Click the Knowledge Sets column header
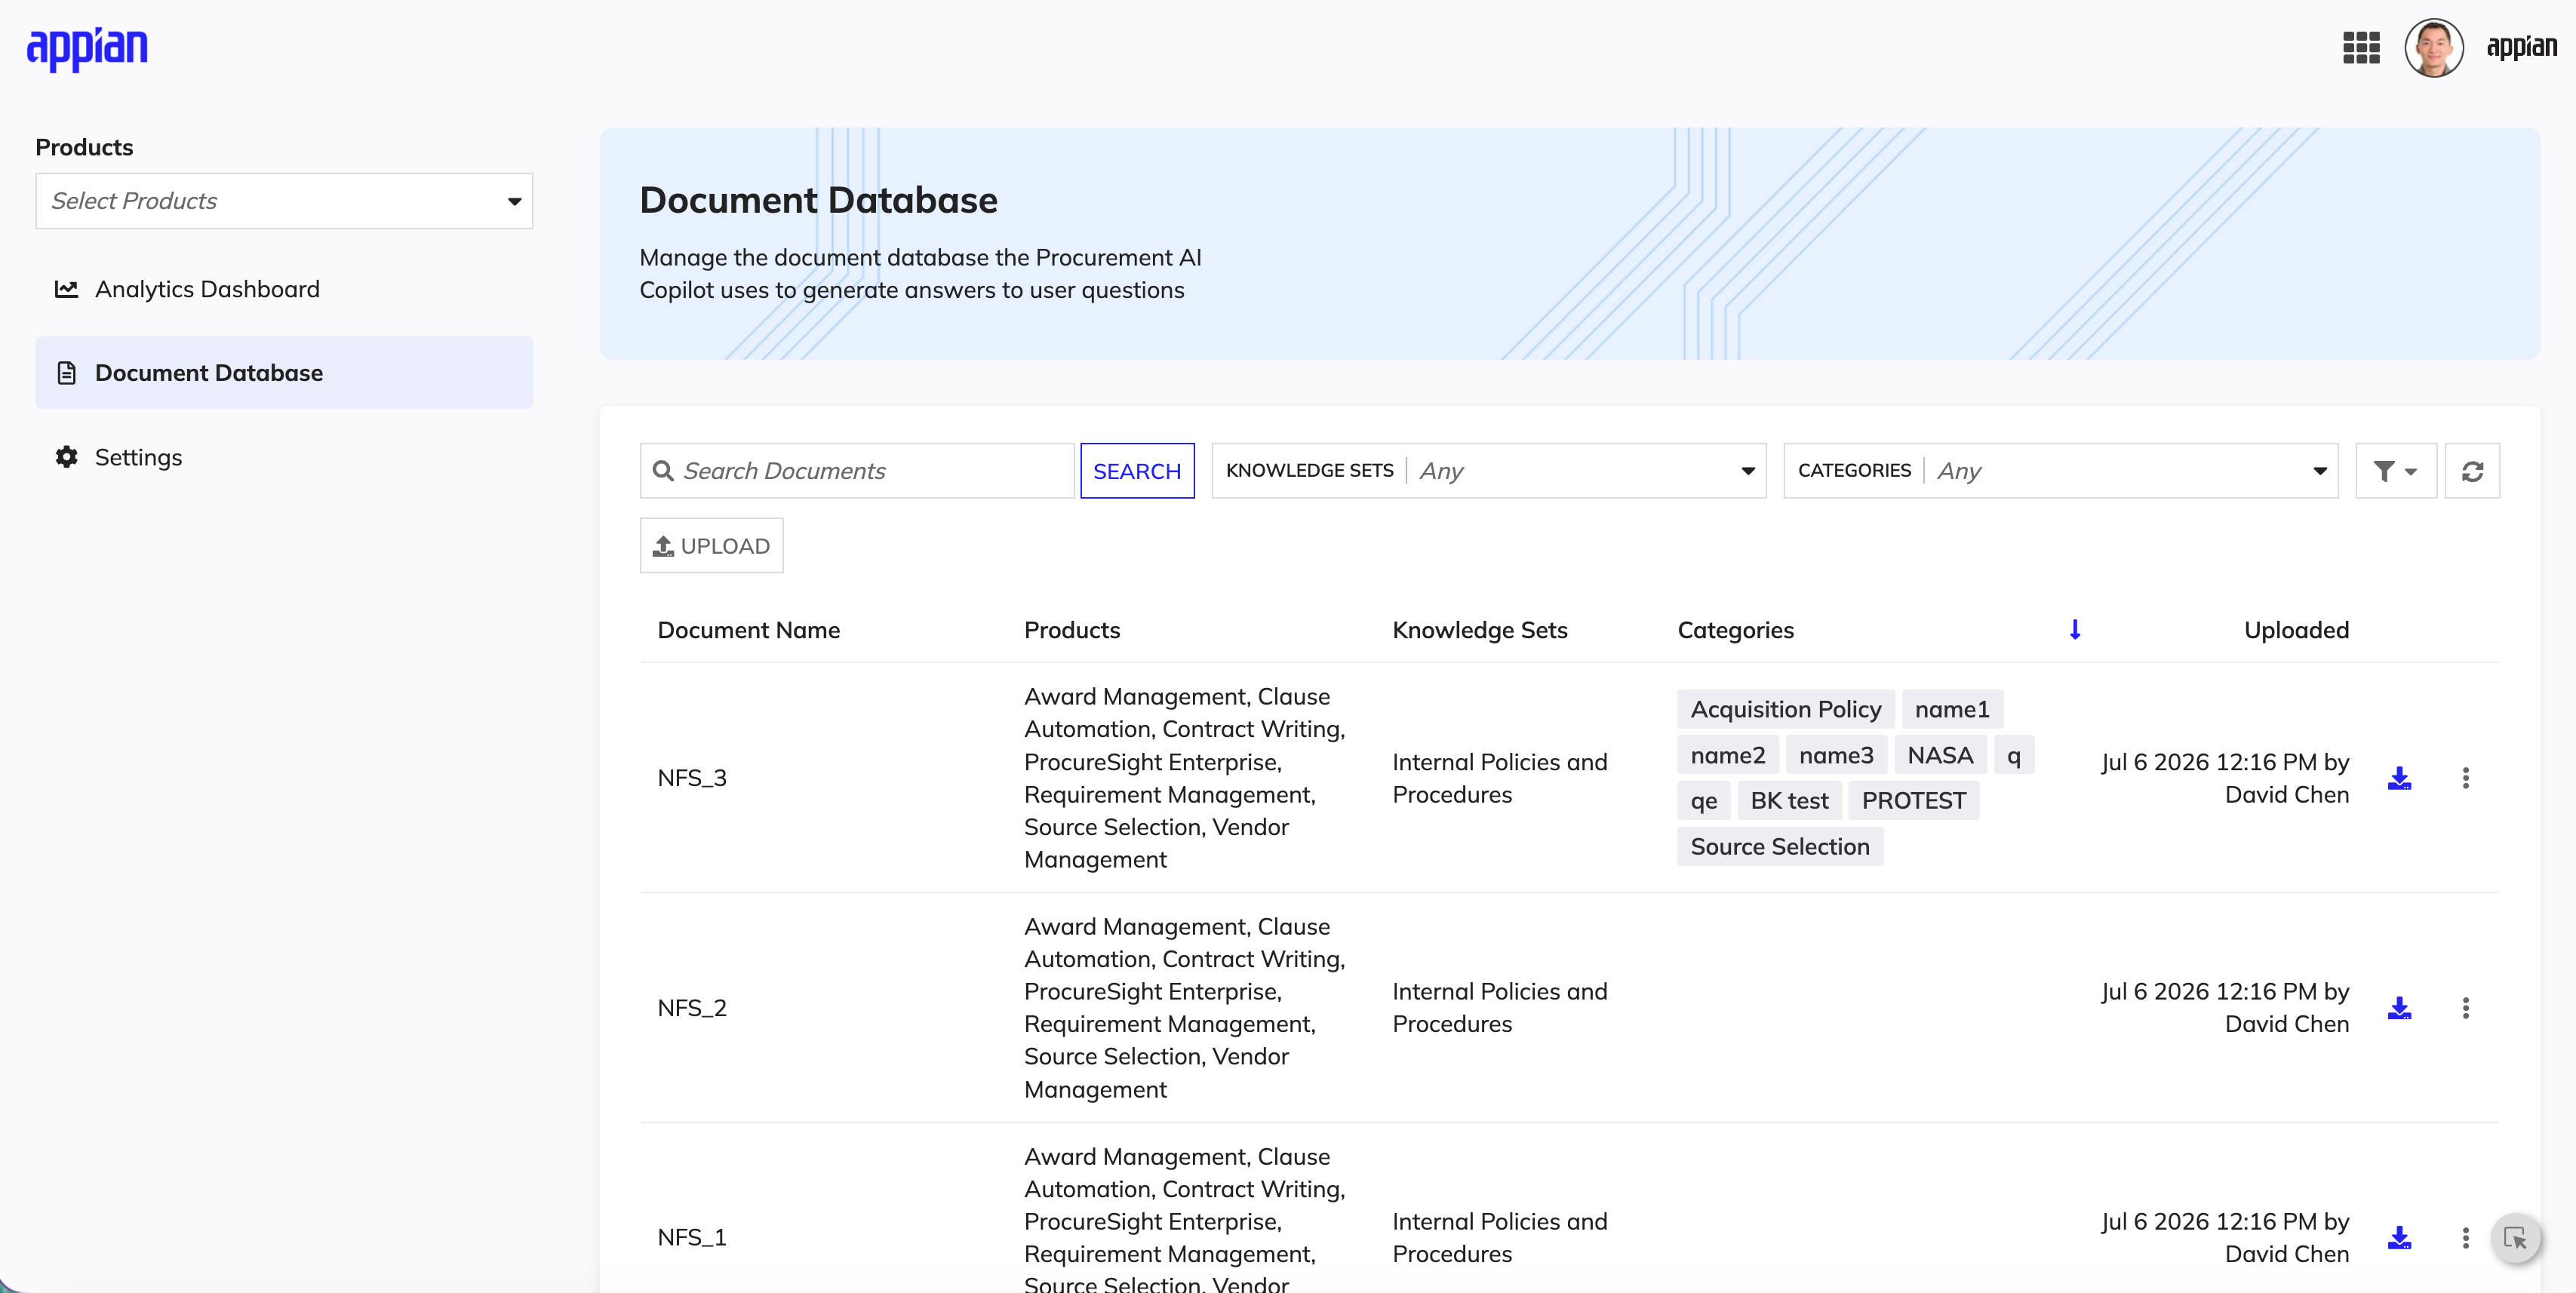The width and height of the screenshot is (2576, 1293). [x=1480, y=630]
